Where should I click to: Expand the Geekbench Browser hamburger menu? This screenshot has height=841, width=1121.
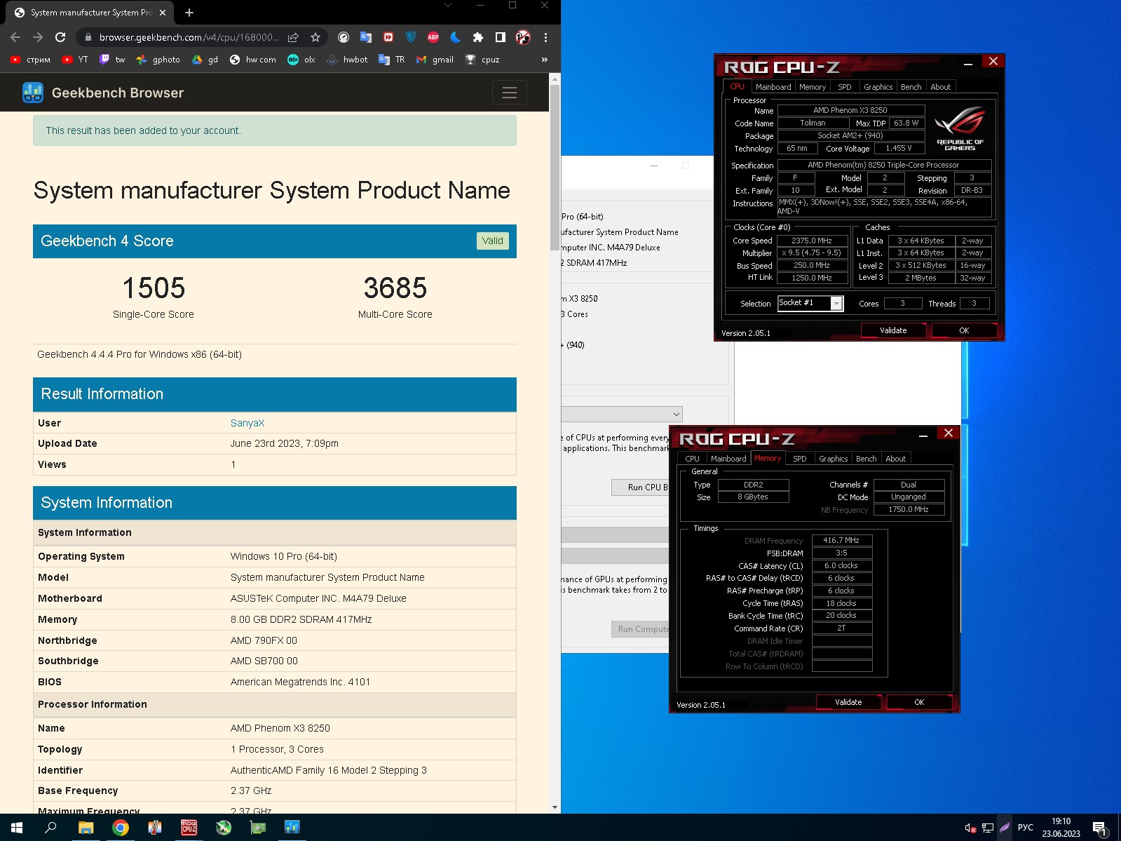click(510, 93)
